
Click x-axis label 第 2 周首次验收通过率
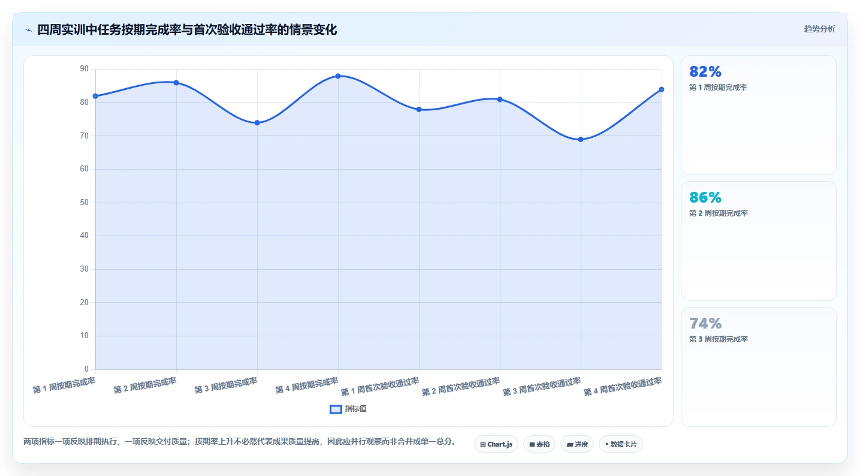pos(461,387)
